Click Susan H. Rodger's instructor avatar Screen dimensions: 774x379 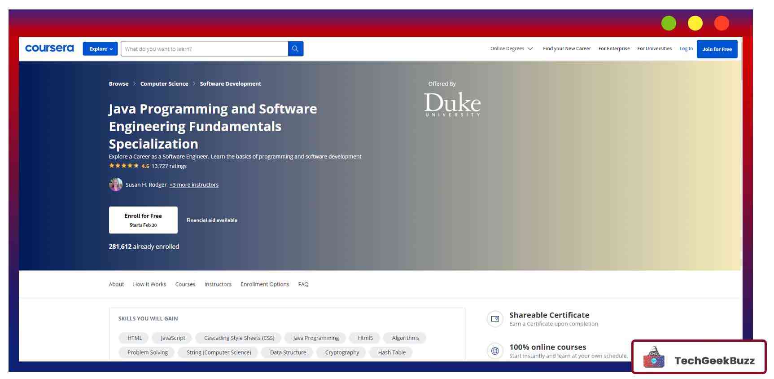[116, 185]
